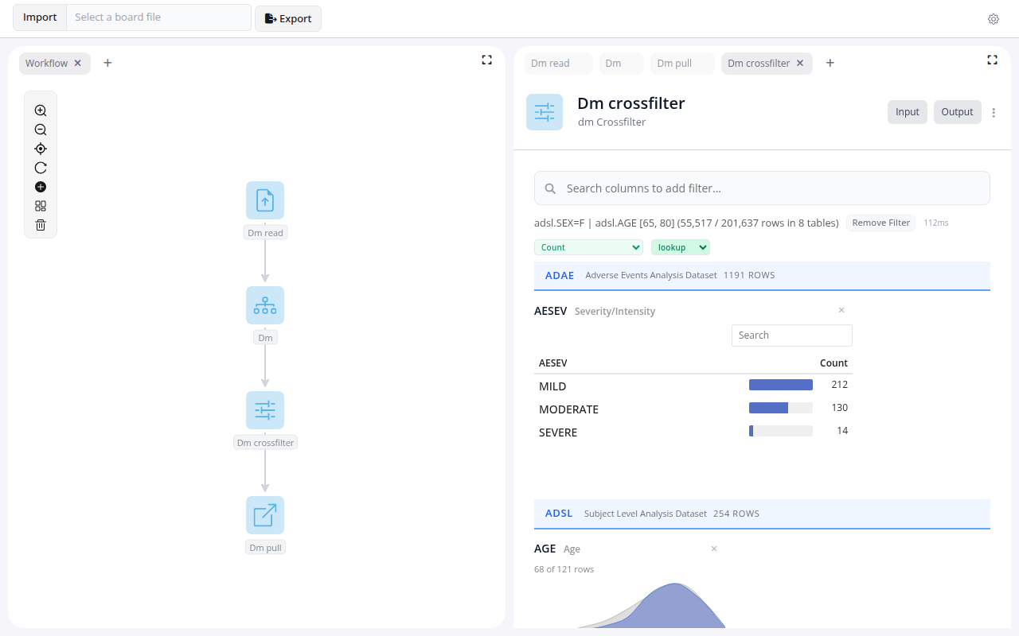
Task: Click the add block plus-circle icon
Action: tap(41, 187)
